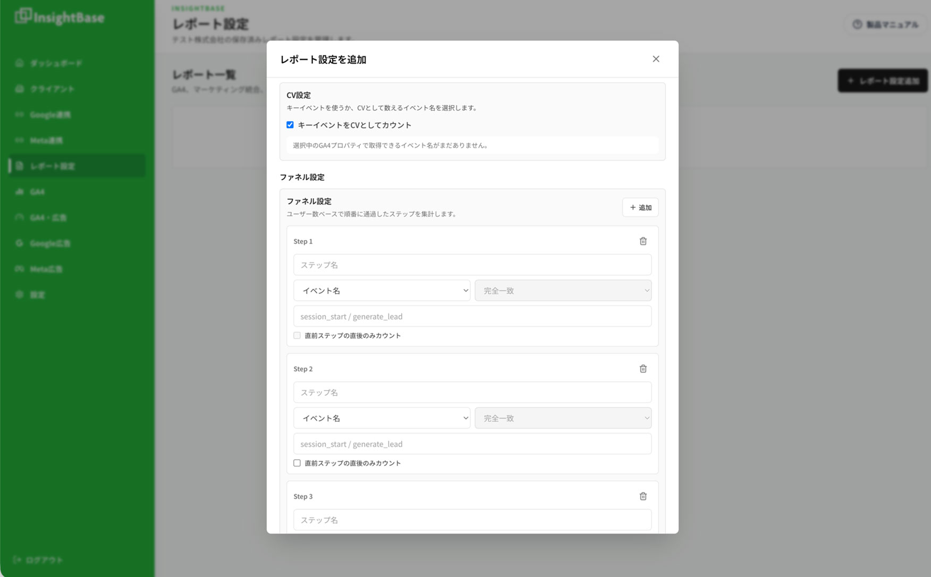Click the Step 2 label
This screenshot has width=931, height=577.
[x=303, y=369]
